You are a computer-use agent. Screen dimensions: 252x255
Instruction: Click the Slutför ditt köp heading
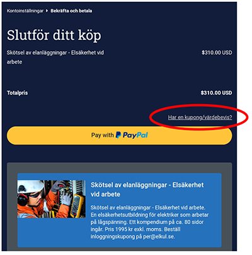(54, 35)
